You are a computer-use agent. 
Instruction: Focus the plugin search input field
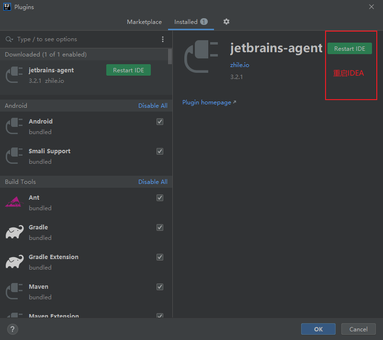[x=87, y=39]
